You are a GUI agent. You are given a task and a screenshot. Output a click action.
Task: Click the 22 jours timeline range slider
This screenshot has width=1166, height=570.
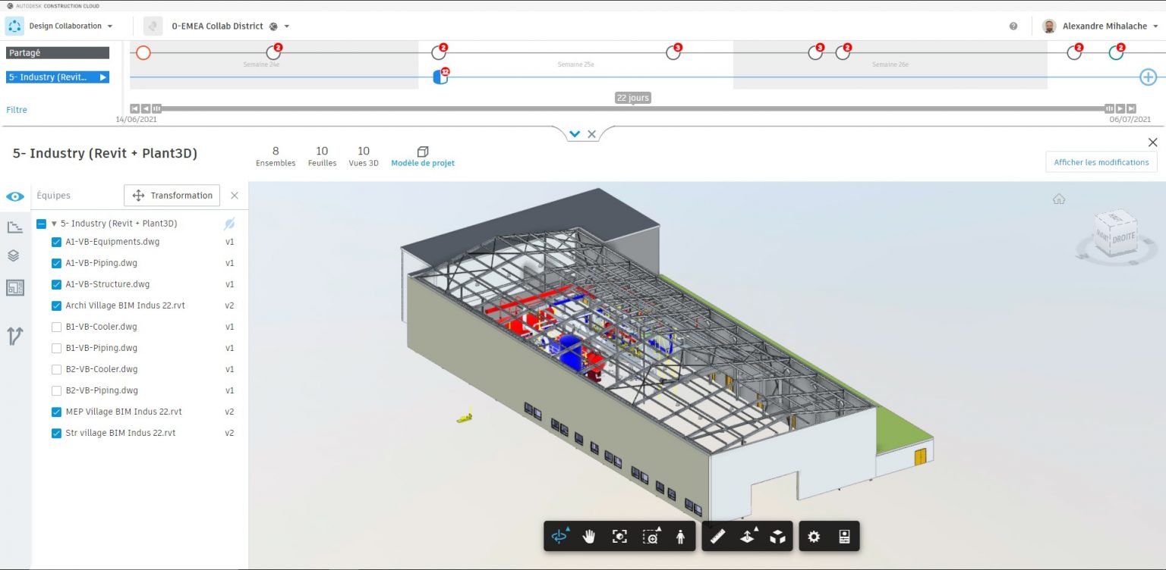pyautogui.click(x=632, y=98)
